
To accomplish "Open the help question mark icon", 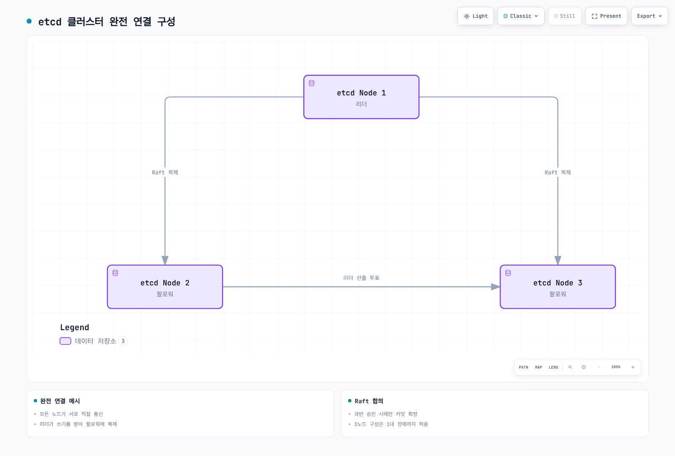I will pos(583,367).
